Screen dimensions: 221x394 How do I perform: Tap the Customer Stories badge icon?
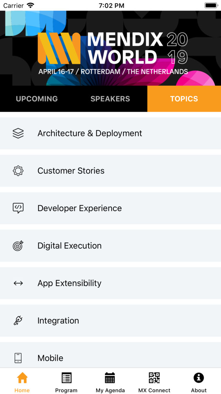coord(18,171)
